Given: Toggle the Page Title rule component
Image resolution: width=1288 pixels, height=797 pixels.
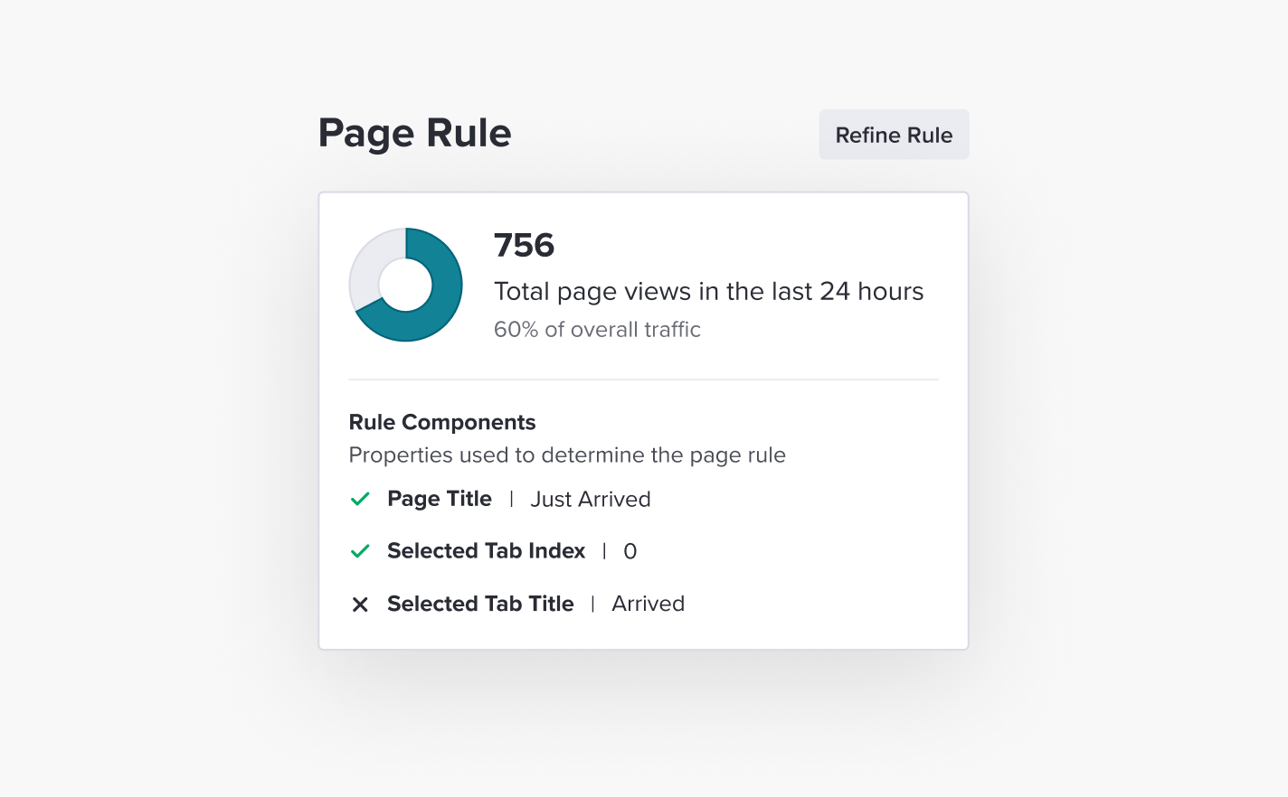Looking at the screenshot, I should (x=440, y=499).
